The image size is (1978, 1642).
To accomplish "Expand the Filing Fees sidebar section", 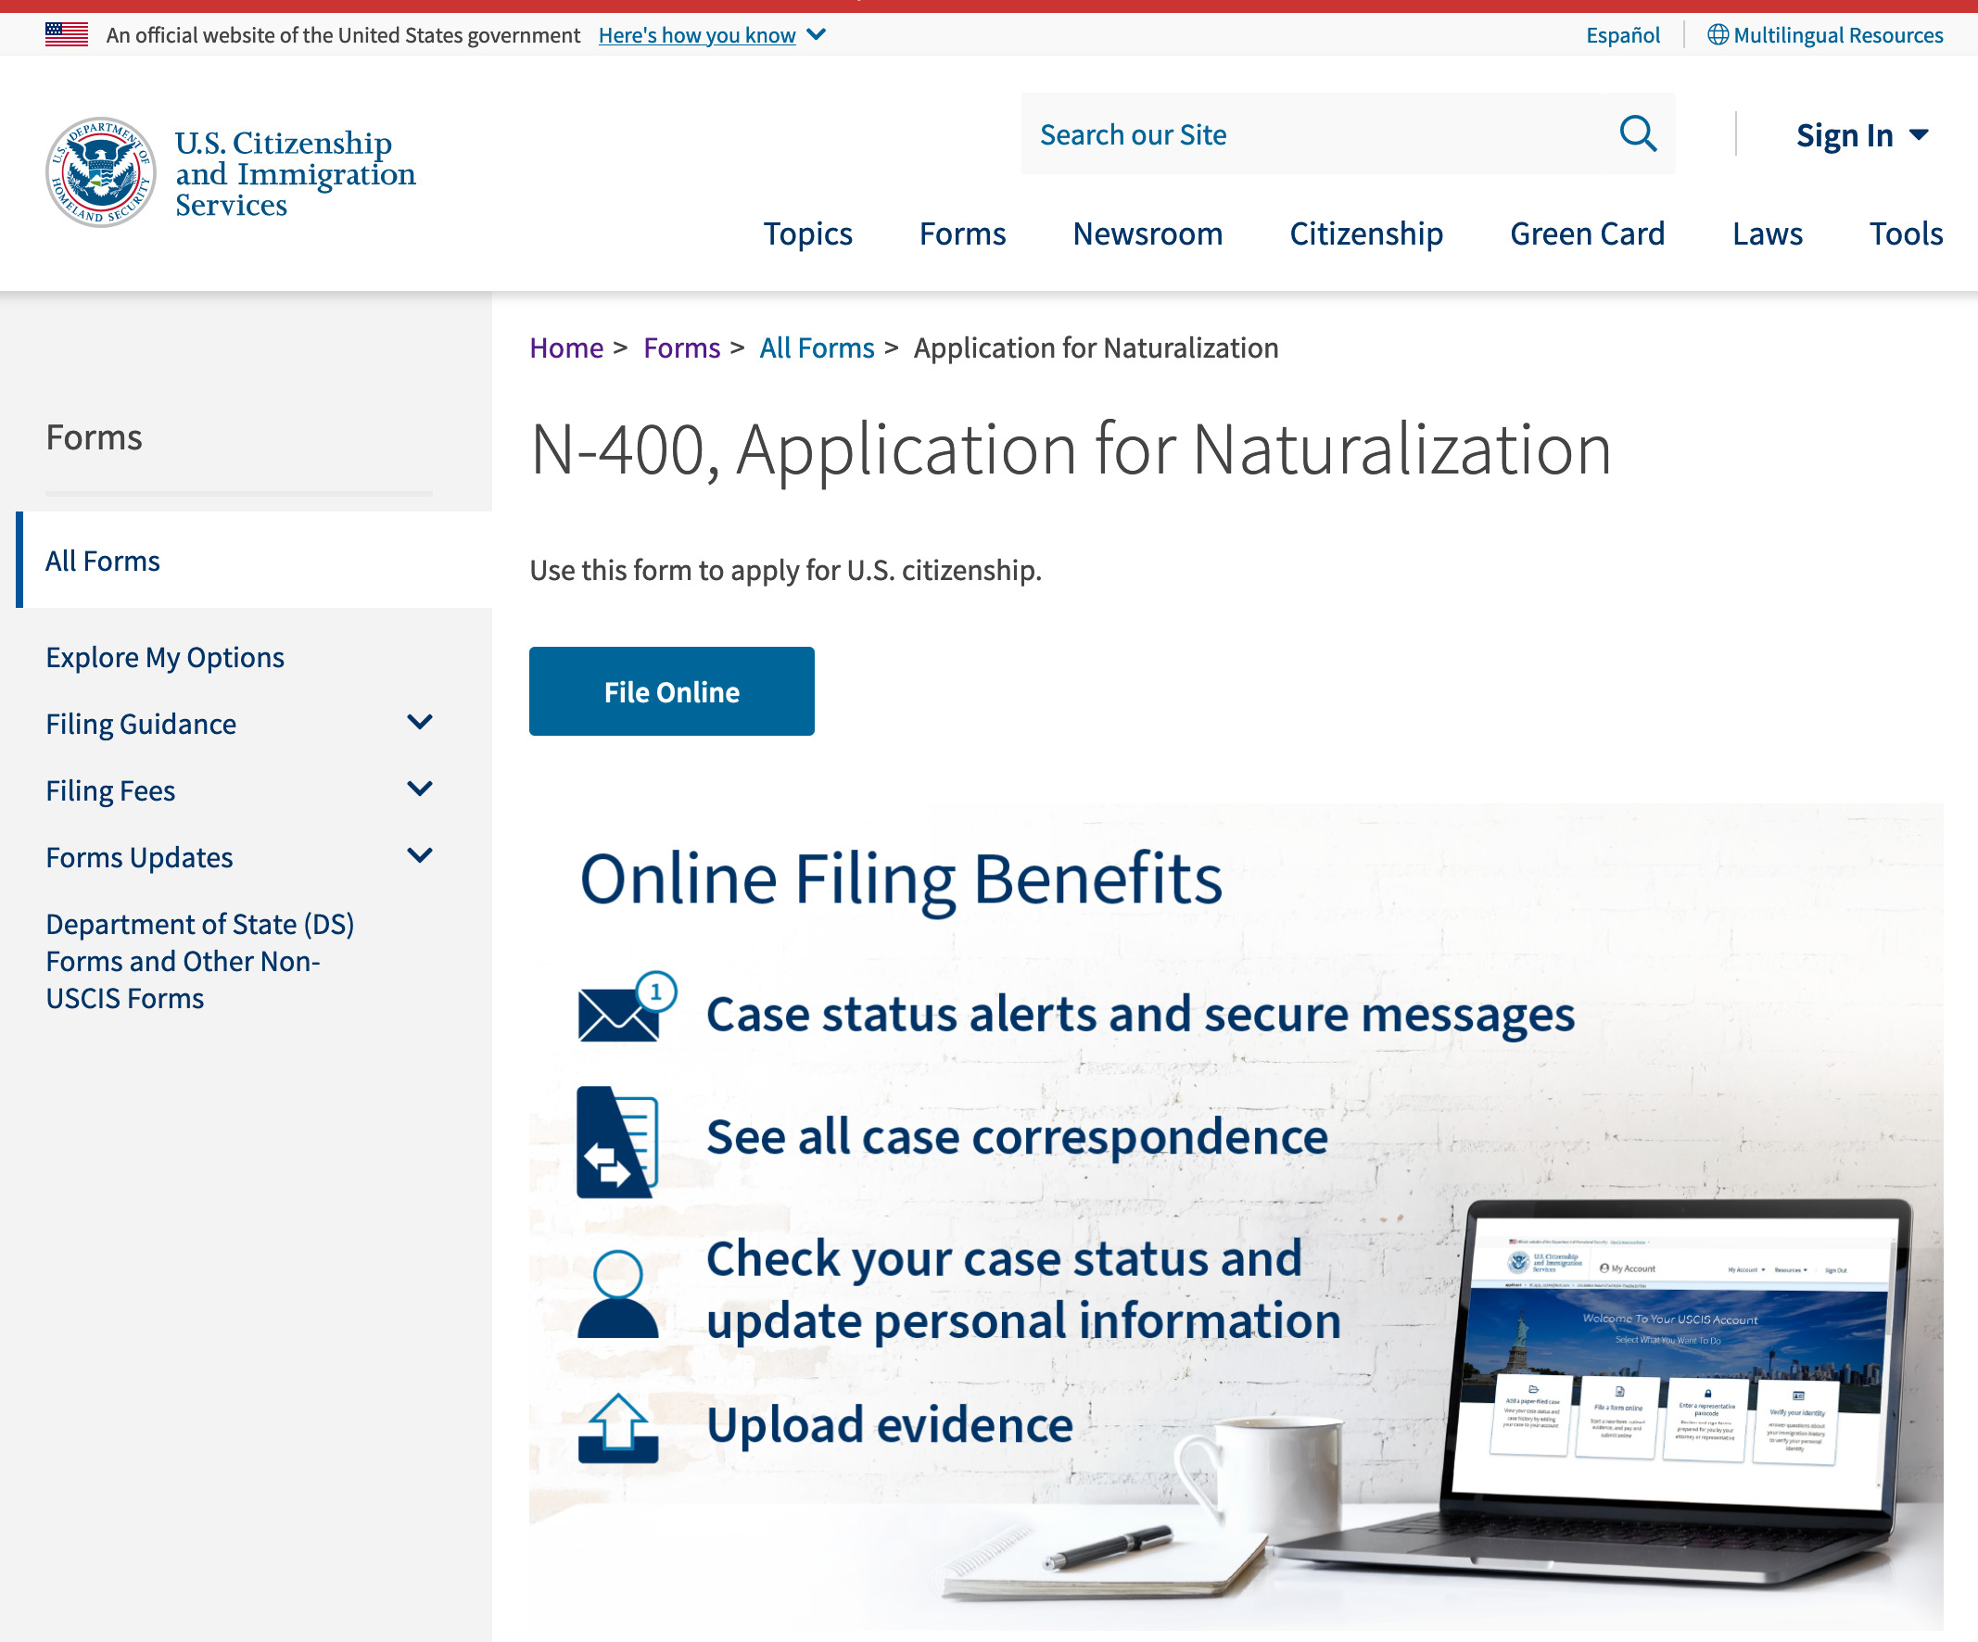I will [419, 789].
